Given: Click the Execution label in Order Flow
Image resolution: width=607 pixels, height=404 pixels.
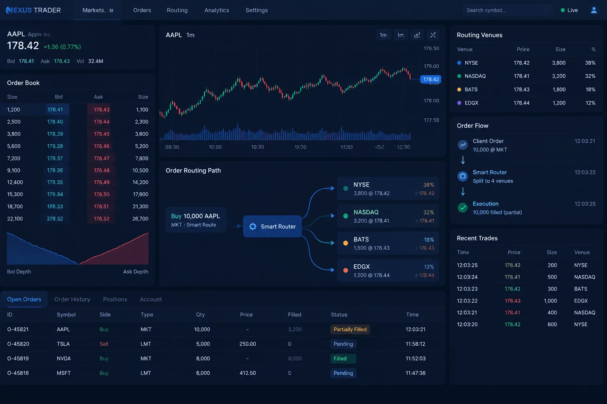Looking at the screenshot, I should click(486, 204).
